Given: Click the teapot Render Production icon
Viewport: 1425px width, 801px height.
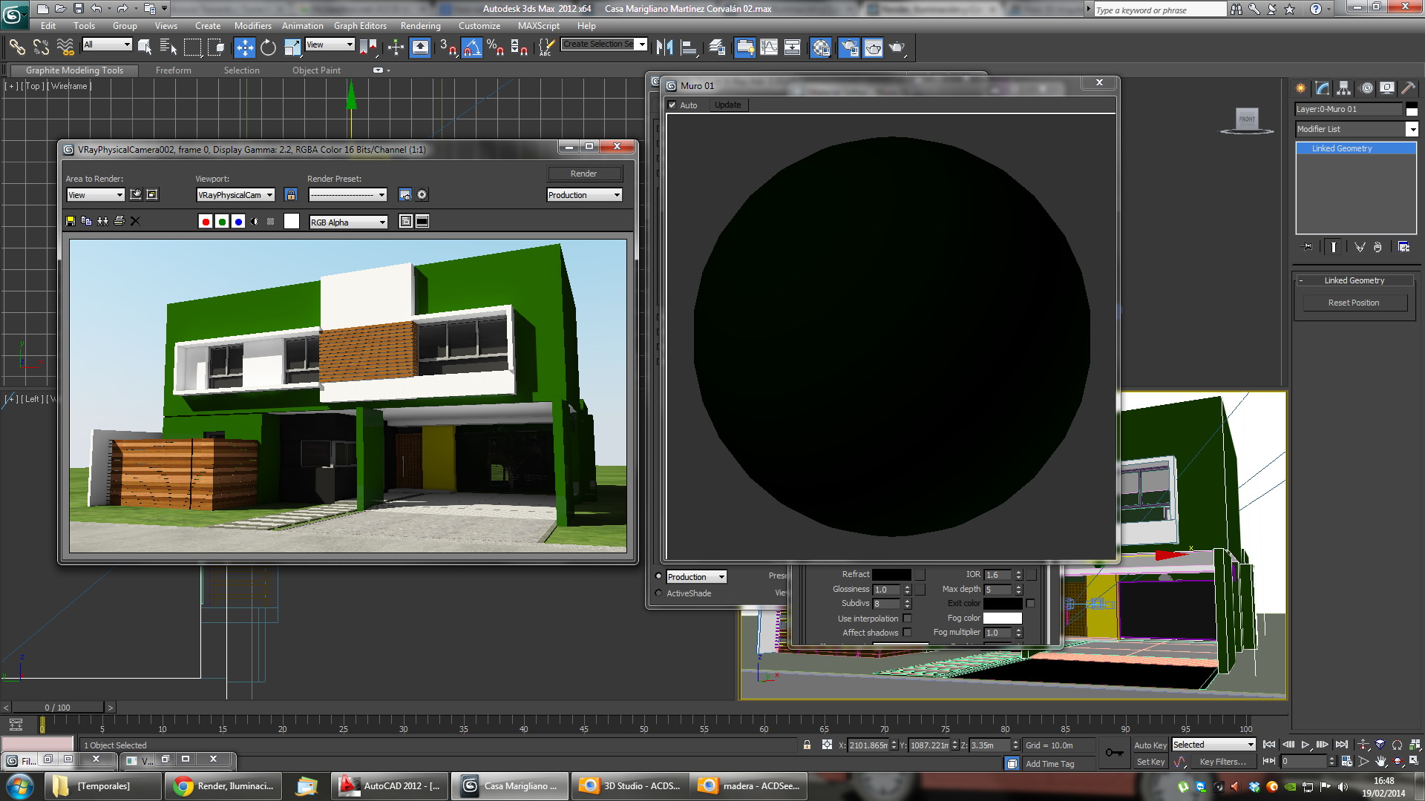Looking at the screenshot, I should (x=897, y=47).
